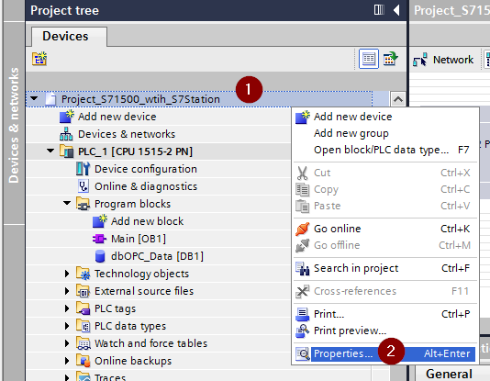Click the External source files folder icon
This screenshot has width=490, height=381.
[x=84, y=291]
